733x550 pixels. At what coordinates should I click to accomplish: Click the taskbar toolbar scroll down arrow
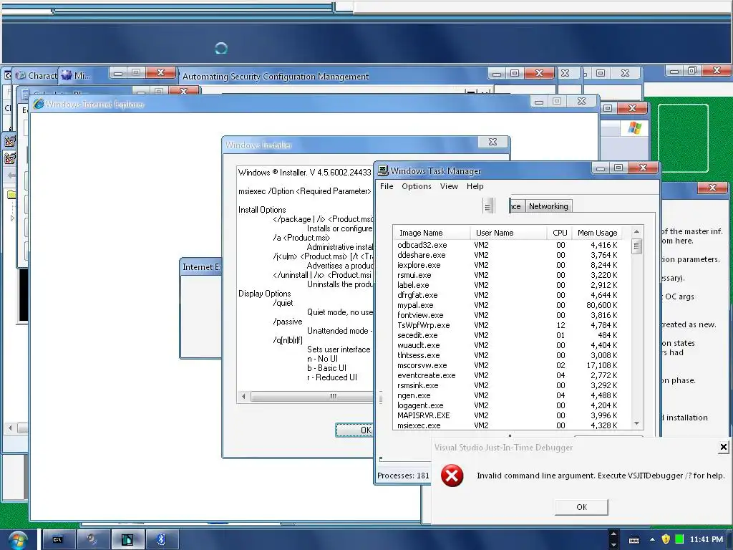[x=613, y=545]
